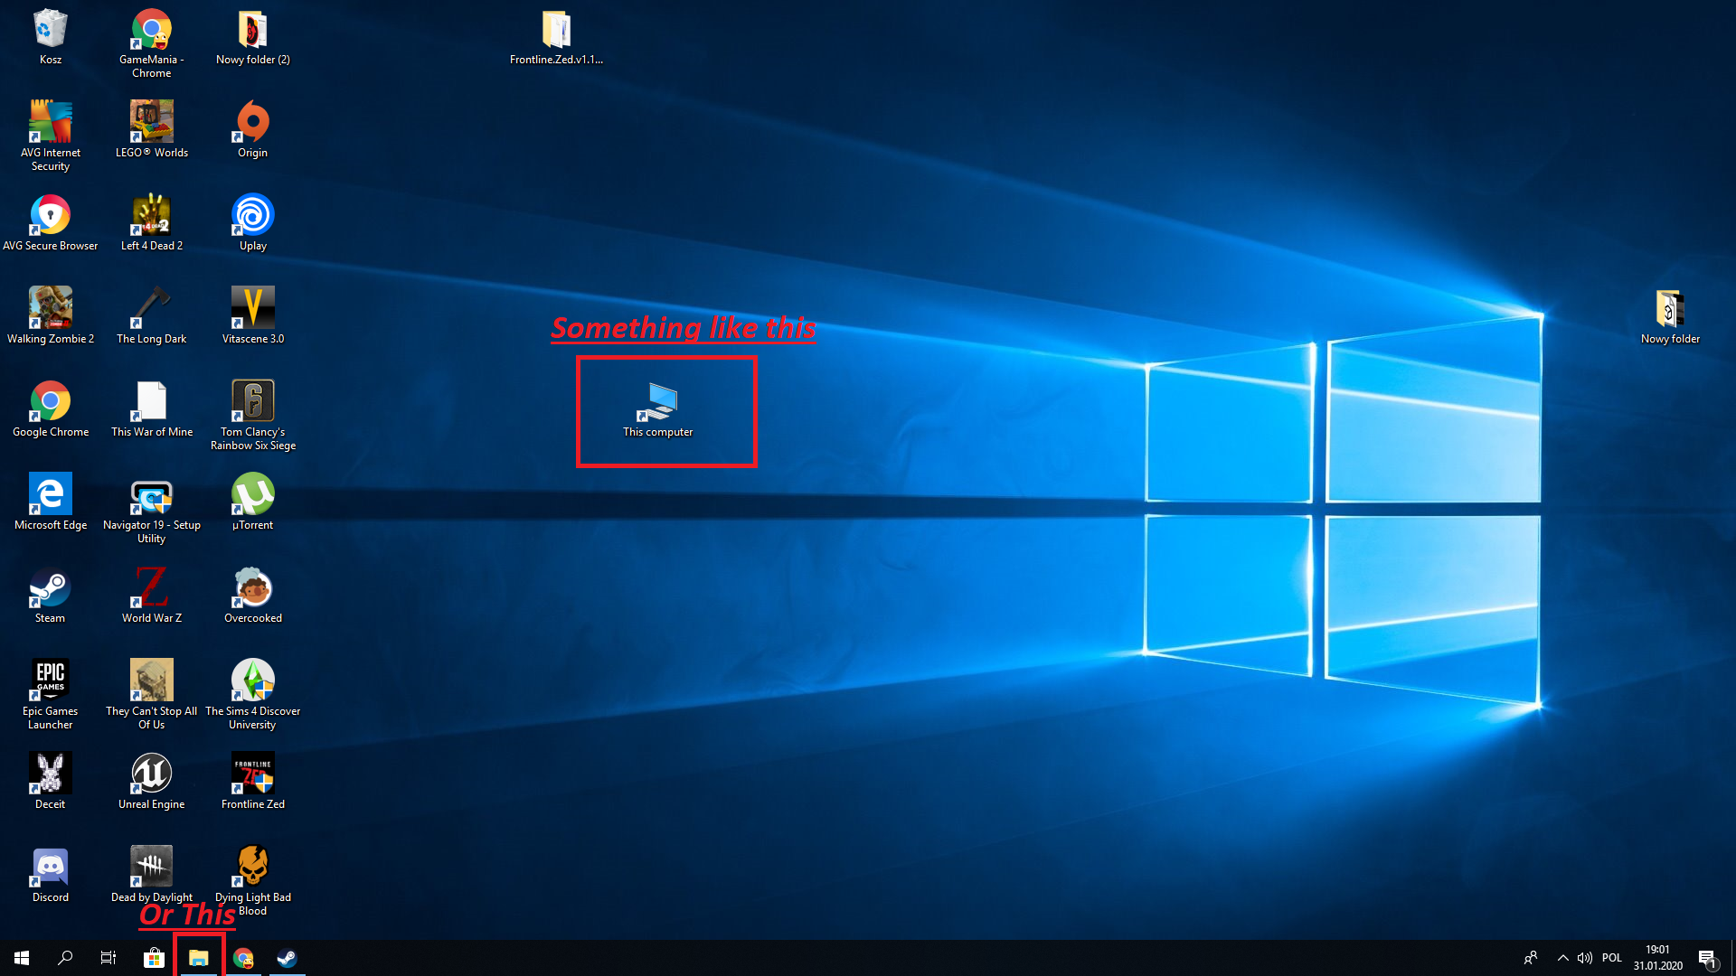1736x976 pixels.
Task: Open Google Chrome browser
Action: 49,400
